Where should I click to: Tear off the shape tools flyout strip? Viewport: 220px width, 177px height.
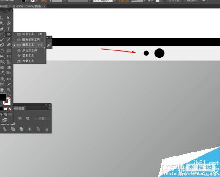44,48
